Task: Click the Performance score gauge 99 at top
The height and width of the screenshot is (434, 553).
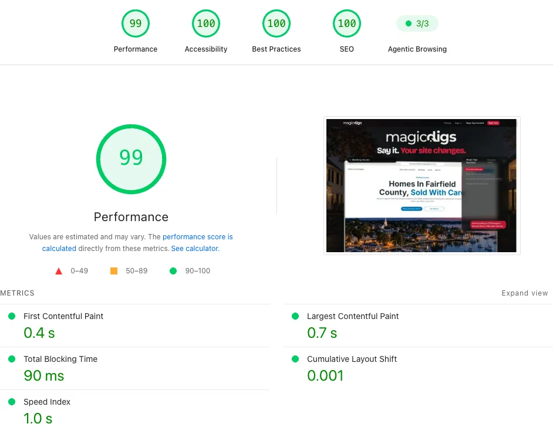Action: (x=136, y=23)
